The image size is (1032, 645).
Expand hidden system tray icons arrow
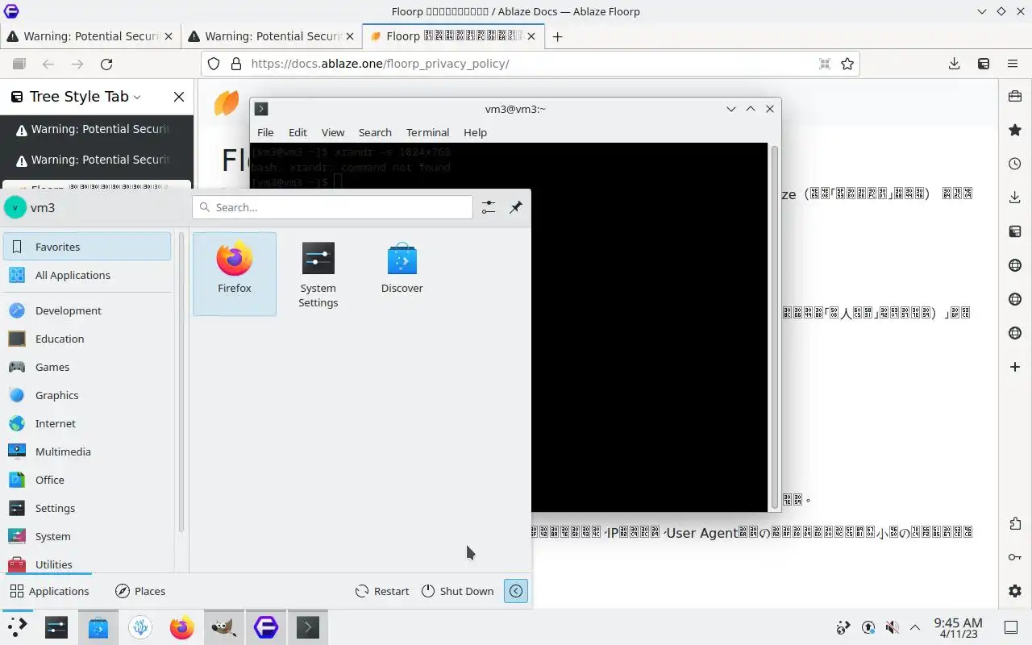pyautogui.click(x=915, y=627)
